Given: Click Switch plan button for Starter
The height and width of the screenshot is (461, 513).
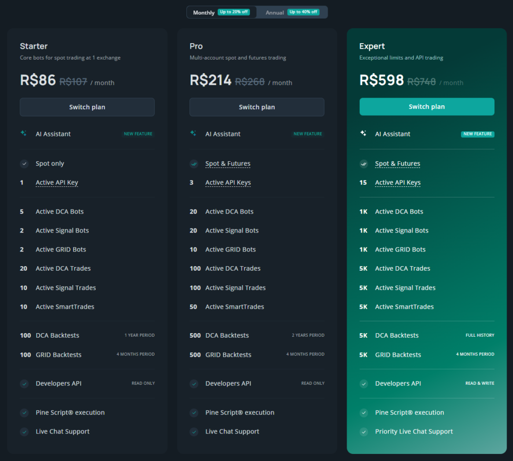Looking at the screenshot, I should click(87, 107).
